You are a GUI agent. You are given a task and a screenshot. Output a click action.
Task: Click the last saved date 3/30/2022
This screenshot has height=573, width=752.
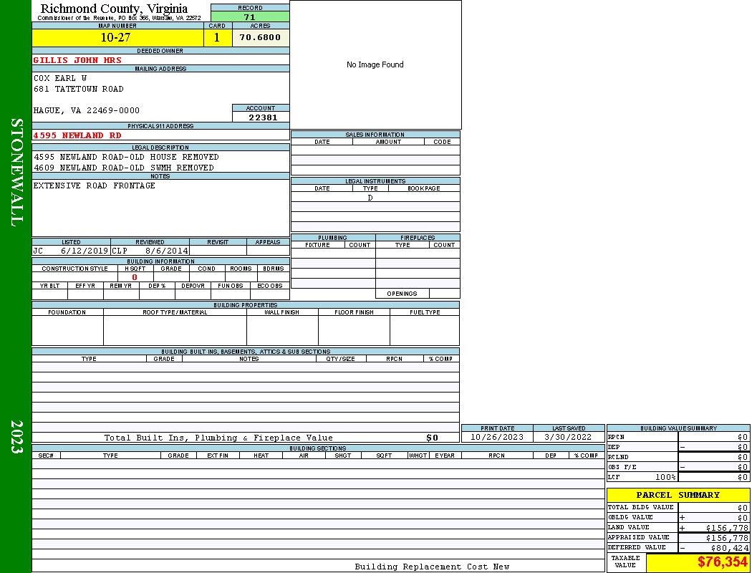coord(568,437)
